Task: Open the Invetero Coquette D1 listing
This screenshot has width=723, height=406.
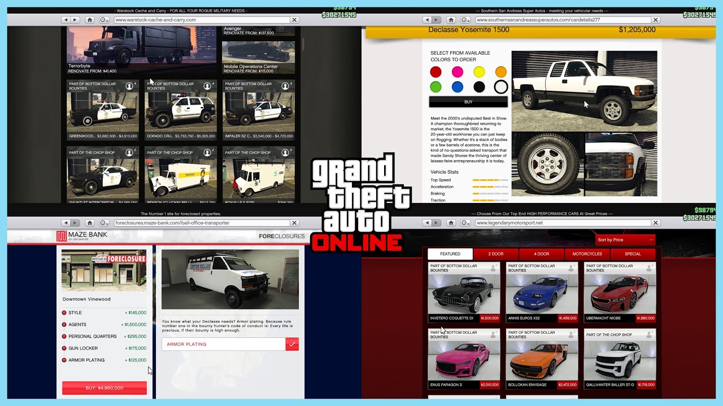Action: pos(464,293)
